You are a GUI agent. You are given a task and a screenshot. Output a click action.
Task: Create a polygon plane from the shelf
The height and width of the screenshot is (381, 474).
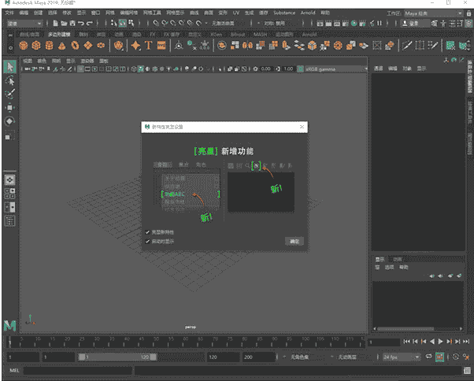(88, 46)
